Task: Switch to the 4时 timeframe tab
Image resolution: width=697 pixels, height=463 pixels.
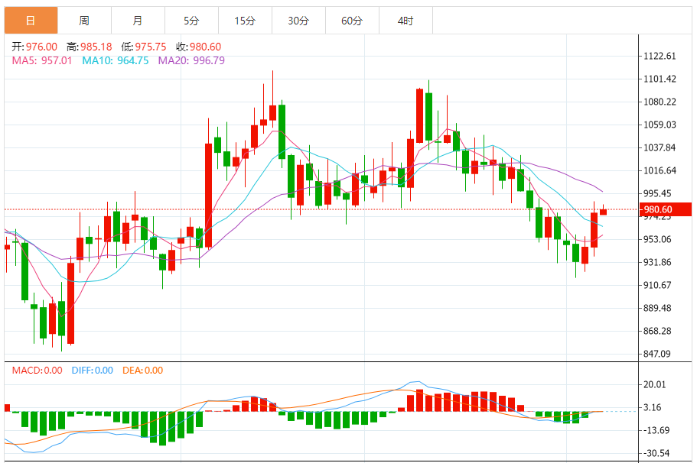Action: (x=405, y=21)
